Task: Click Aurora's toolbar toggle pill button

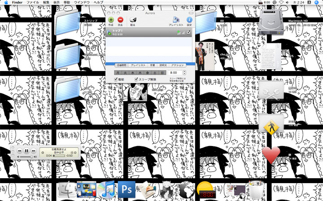Action: pos(191,13)
